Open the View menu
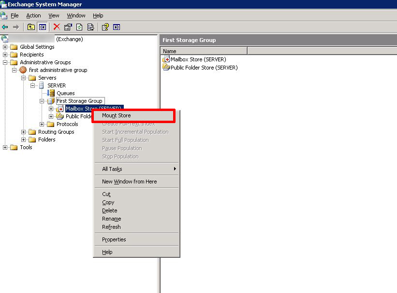 (54, 15)
